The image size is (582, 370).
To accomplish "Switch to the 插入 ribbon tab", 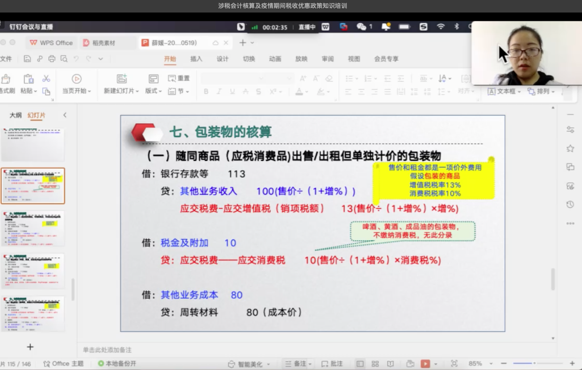I will coord(196,59).
